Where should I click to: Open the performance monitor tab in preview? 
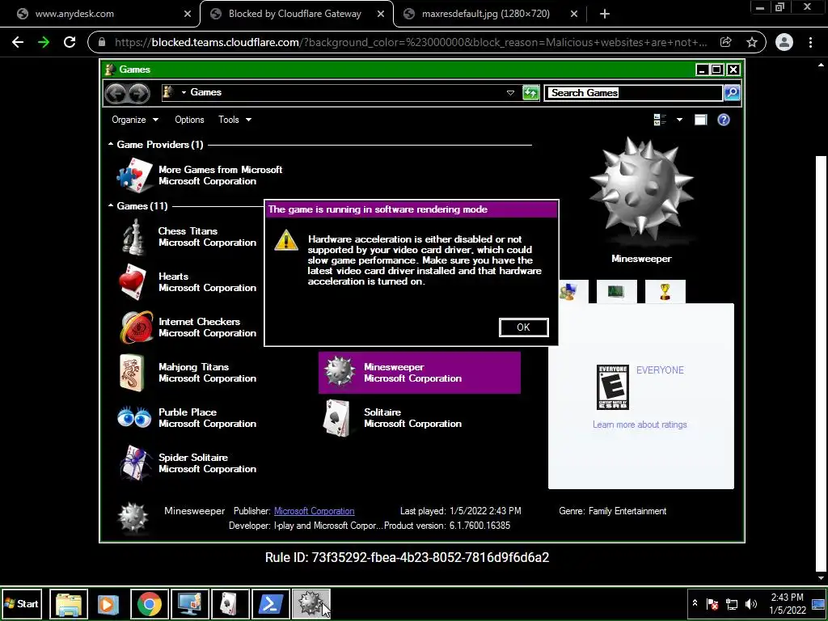pyautogui.click(x=616, y=291)
